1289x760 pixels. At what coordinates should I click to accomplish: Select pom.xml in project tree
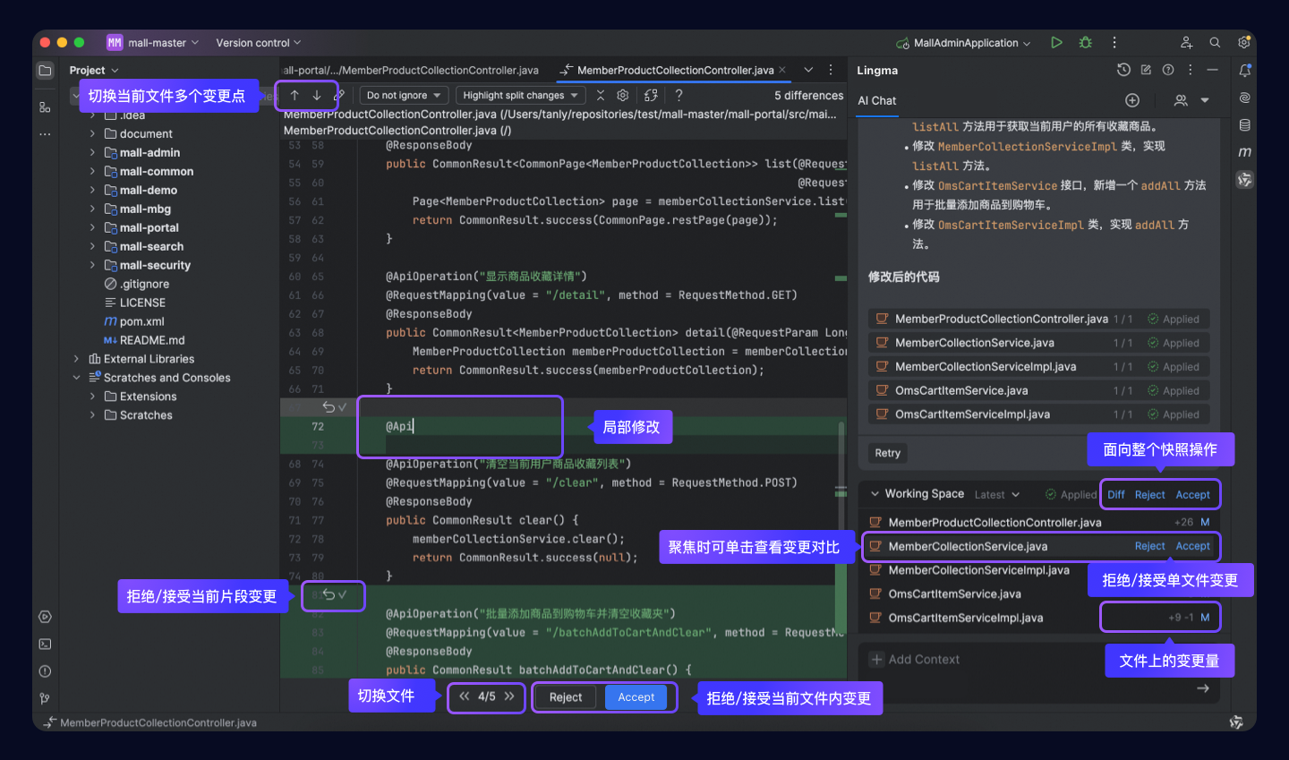pos(142,321)
